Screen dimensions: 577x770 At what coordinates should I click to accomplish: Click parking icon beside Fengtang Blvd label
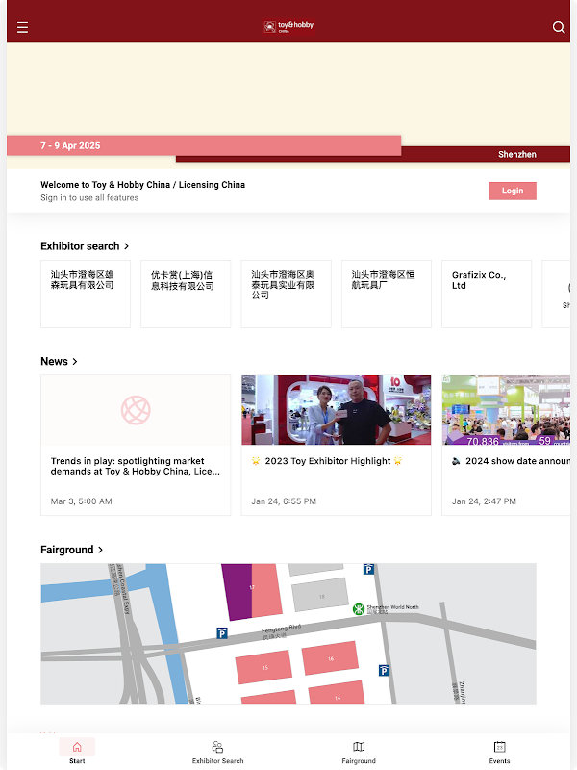[x=222, y=633]
